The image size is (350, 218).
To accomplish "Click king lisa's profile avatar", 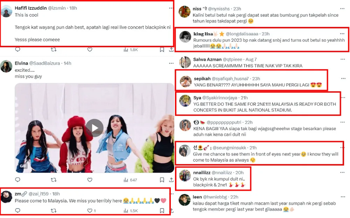I will (185, 37).
